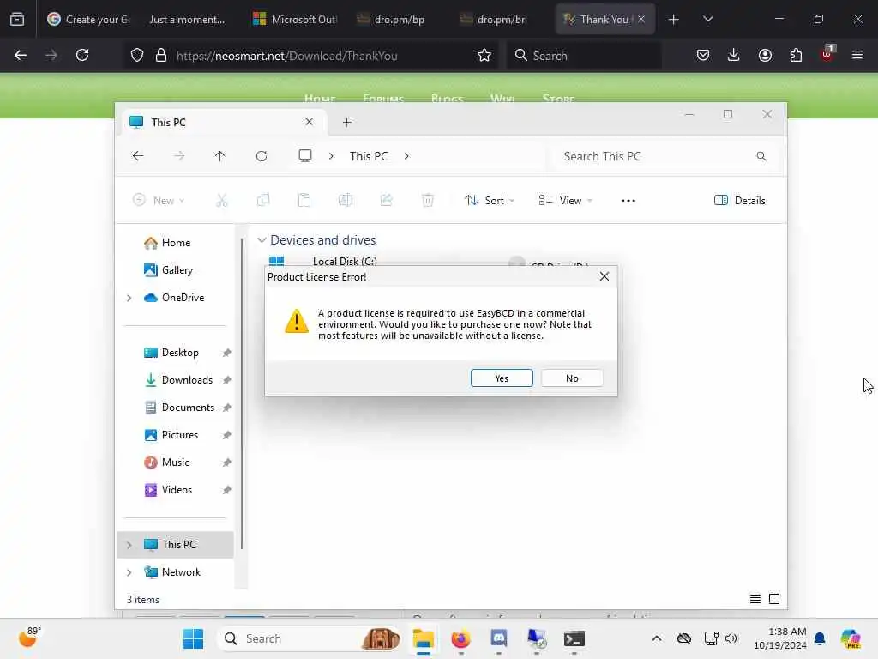Select Gallery in the navigation pane

177,270
